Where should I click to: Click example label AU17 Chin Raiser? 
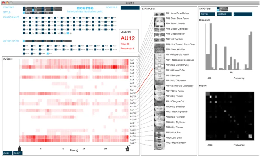coord(175,91)
